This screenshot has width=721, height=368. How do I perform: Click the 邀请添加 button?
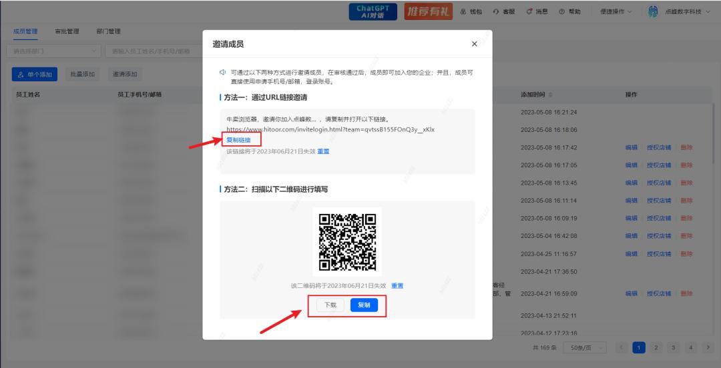(x=125, y=74)
